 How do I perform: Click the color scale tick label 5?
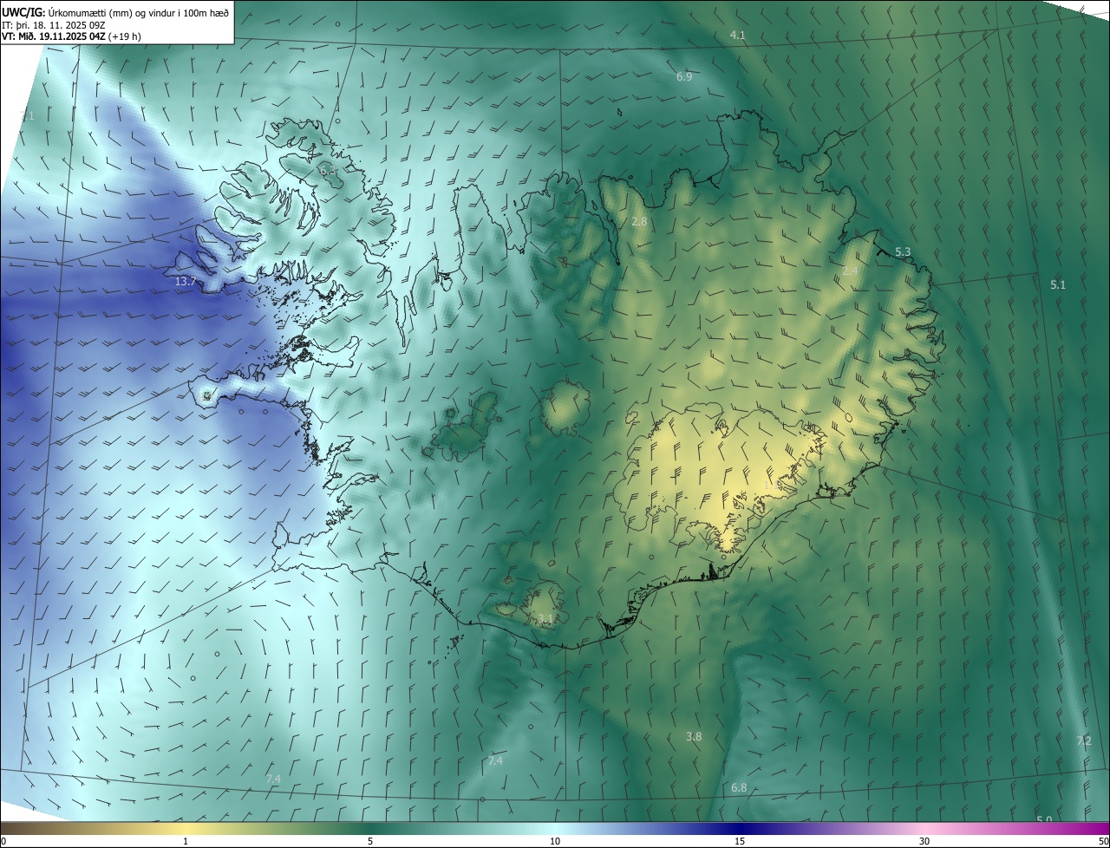370,842
